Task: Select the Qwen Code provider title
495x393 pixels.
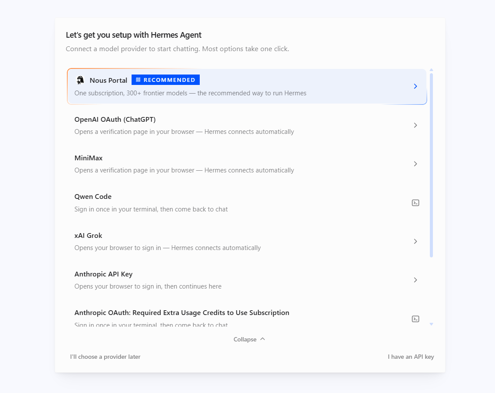Action: (93, 197)
